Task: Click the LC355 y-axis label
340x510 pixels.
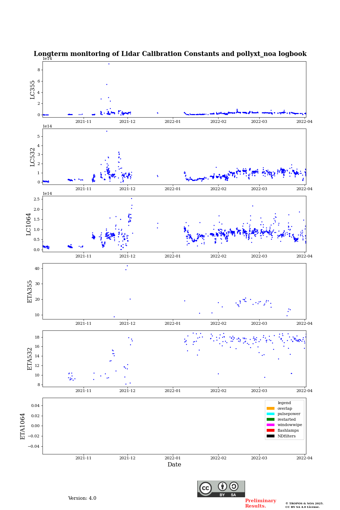Action: point(33,90)
